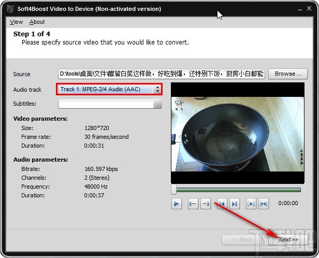Image resolution: width=319 pixels, height=258 pixels.
Task: Minimize the Soft4Boost window
Action: [300, 9]
